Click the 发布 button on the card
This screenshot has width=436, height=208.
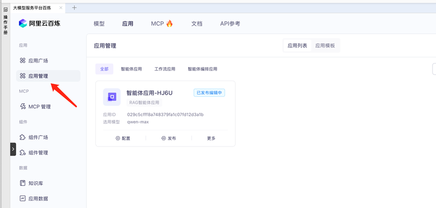169,138
